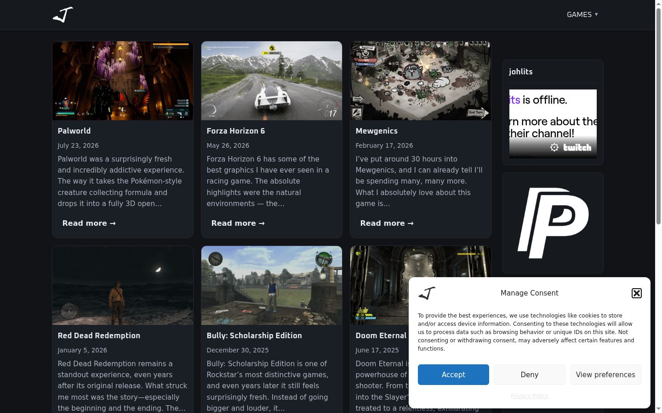
Task: Open the Forza Horizon 6 thumbnail
Action: tap(272, 81)
